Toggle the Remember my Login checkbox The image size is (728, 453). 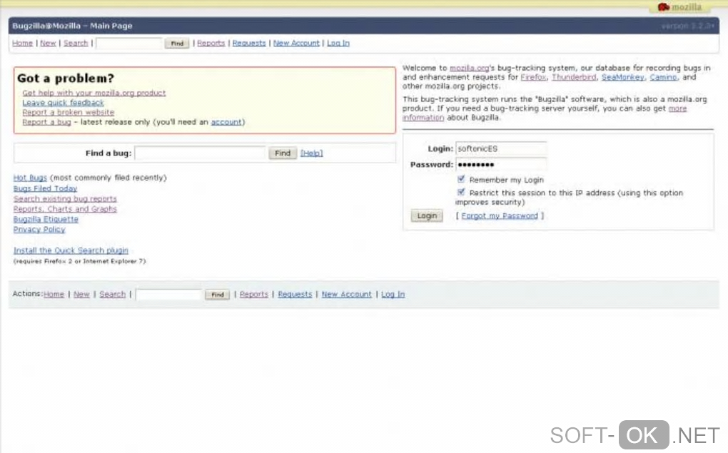(461, 179)
